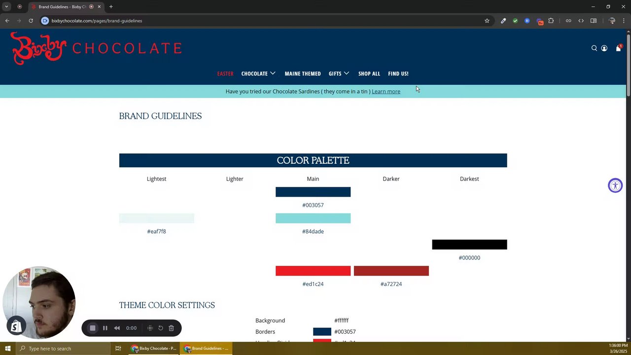Screen dimensions: 631x355
Task: Rewind the recording
Action: coord(117,328)
